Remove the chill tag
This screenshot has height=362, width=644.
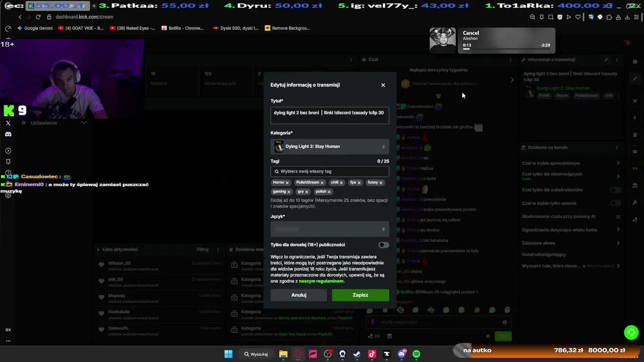[341, 183]
